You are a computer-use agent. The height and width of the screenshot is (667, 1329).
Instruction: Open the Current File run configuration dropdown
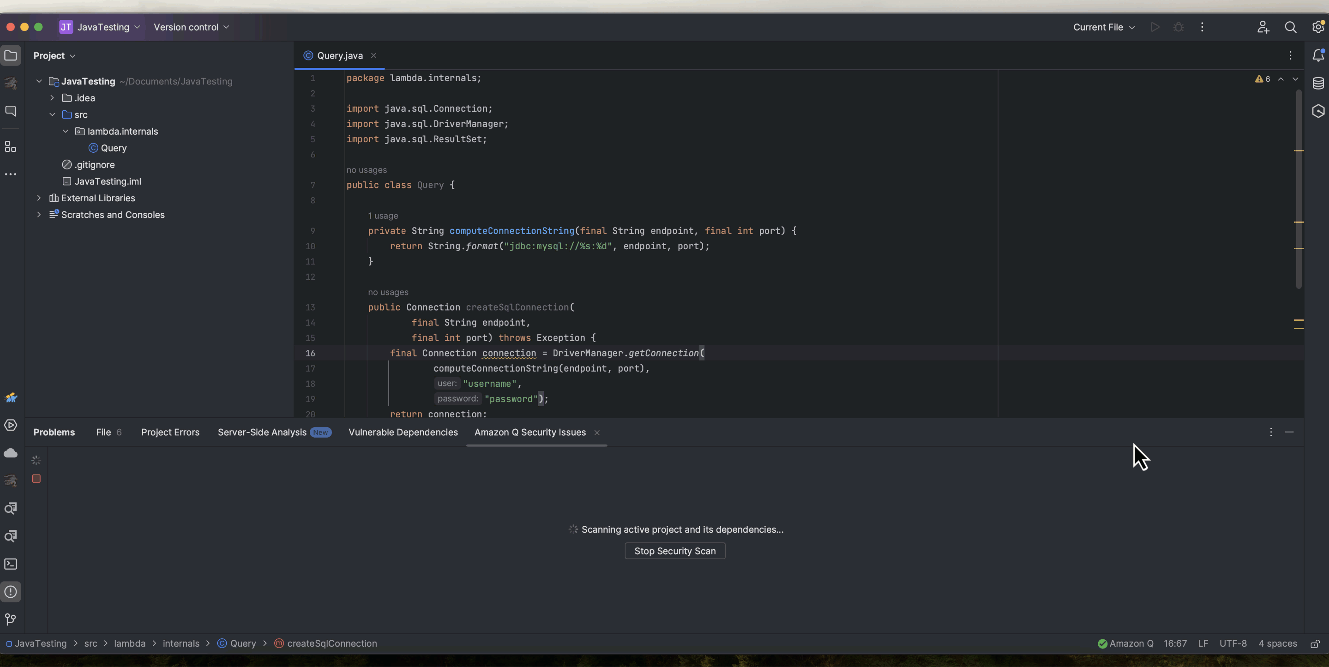click(1103, 27)
